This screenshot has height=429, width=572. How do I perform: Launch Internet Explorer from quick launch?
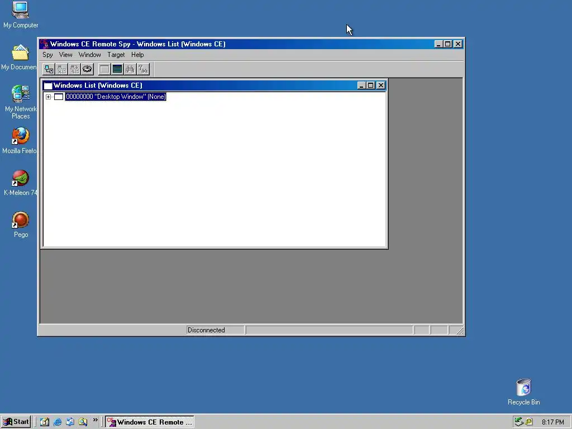coord(58,422)
